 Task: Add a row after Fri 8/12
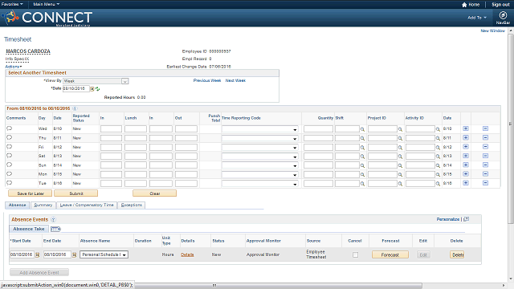click(x=466, y=147)
